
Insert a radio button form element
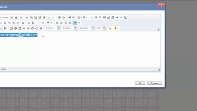point(100,17)
